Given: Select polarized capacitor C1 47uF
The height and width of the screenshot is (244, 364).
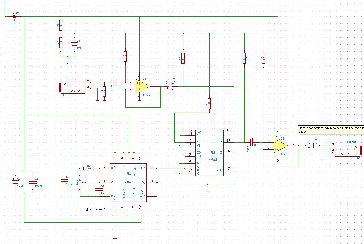Looking at the screenshot, I should pos(15,182).
